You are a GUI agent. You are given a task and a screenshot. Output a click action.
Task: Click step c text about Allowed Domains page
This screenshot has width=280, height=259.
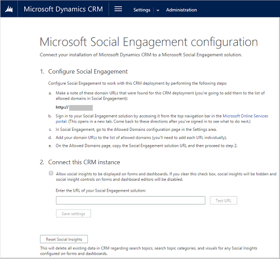point(136,130)
